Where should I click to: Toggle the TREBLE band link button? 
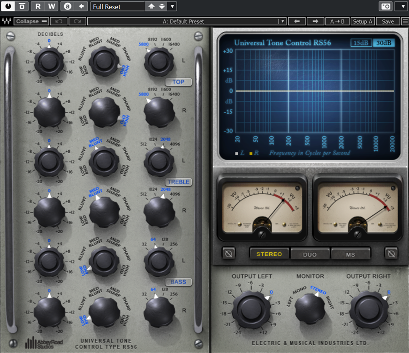[179, 182]
